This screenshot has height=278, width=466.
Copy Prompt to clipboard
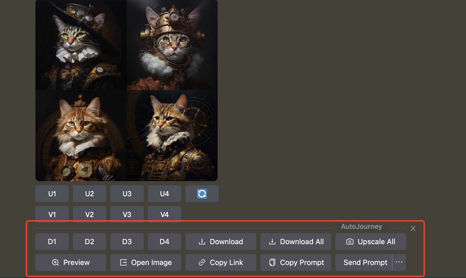click(295, 262)
